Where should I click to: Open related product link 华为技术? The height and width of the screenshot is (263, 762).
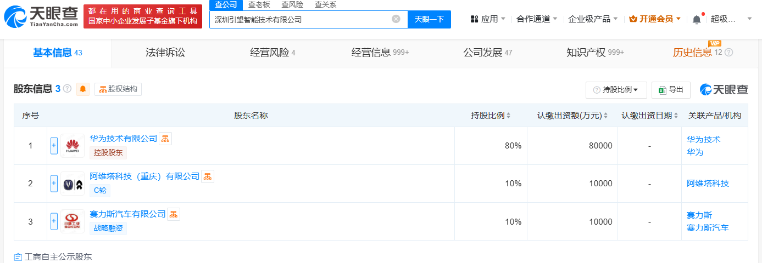[703, 139]
